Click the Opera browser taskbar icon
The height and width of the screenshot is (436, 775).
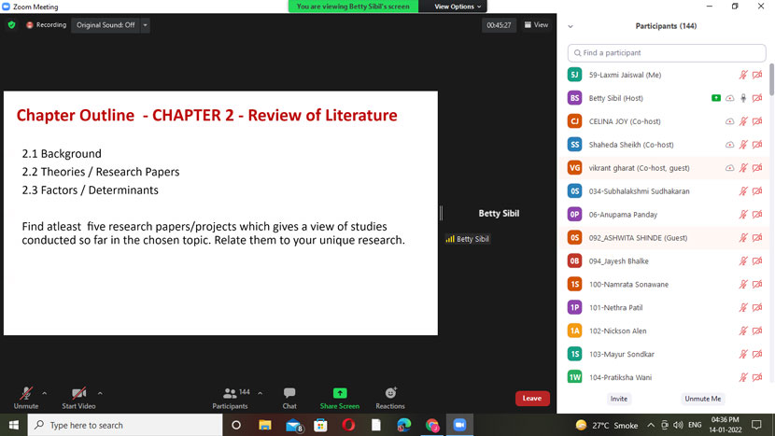(348, 425)
